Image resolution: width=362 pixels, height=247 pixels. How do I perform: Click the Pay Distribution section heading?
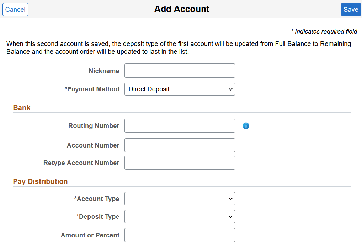(x=40, y=181)
